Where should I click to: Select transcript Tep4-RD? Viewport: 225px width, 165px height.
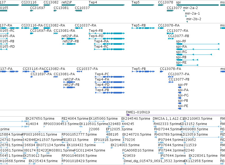[107, 39]
